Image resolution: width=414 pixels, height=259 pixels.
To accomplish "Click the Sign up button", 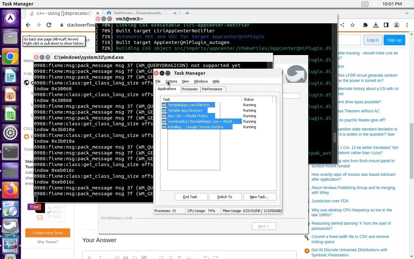I will (x=394, y=40).
